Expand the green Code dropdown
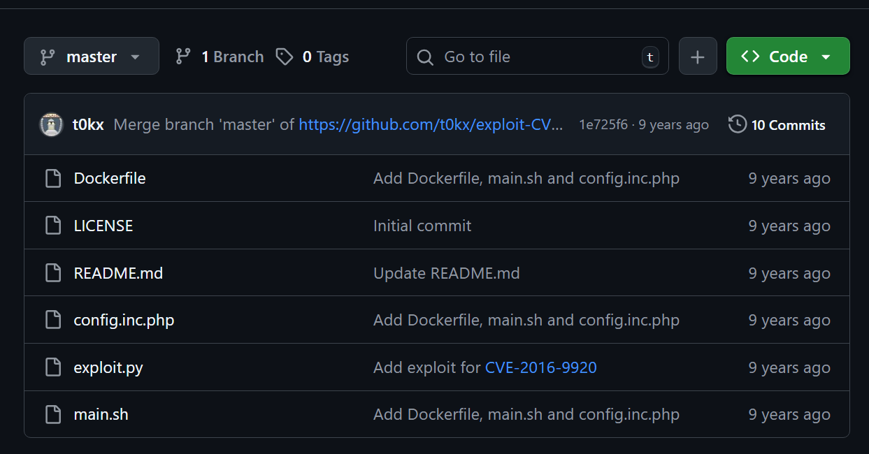This screenshot has height=454, width=869. point(788,57)
